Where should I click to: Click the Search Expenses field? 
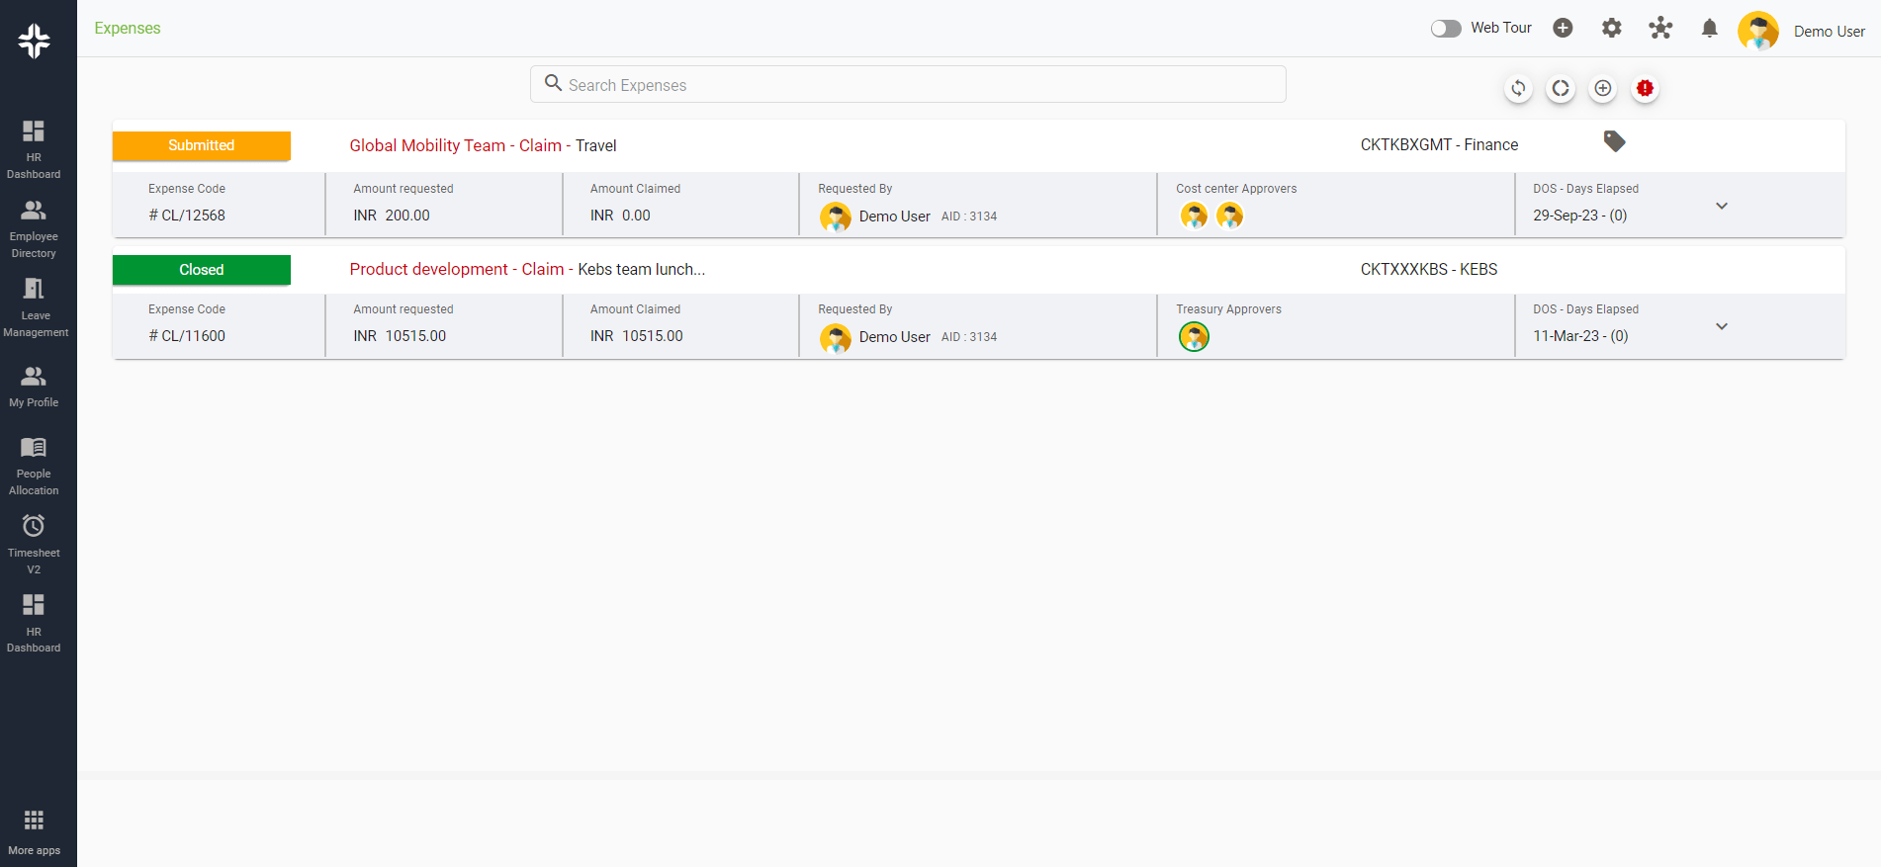coord(908,85)
